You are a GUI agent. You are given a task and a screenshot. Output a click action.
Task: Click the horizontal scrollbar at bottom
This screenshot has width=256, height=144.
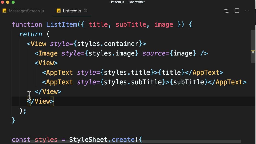point(126,141)
